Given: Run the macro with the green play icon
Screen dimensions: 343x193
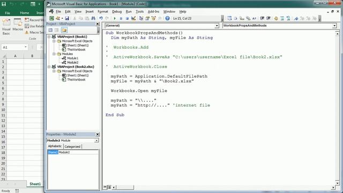Looking at the screenshot, I should 115,18.
